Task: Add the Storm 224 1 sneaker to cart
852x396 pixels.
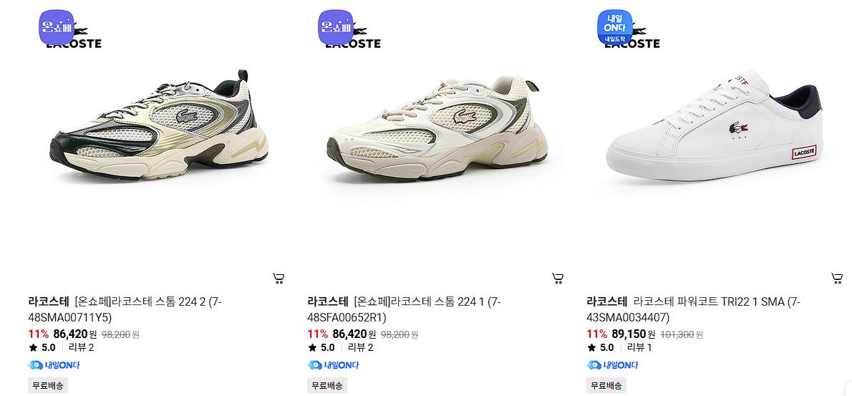Action: click(x=558, y=279)
